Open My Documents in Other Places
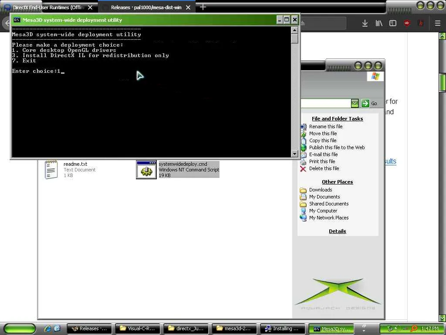 point(324,197)
